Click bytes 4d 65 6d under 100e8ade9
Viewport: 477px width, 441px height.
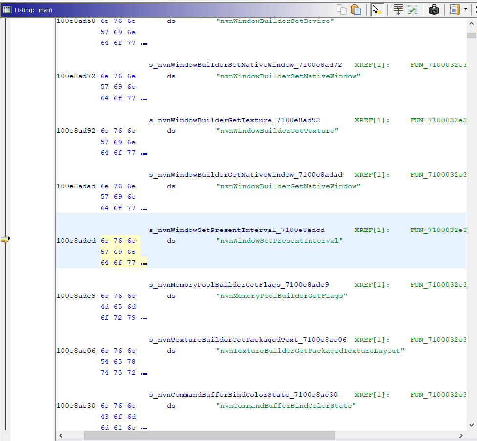click(x=118, y=307)
